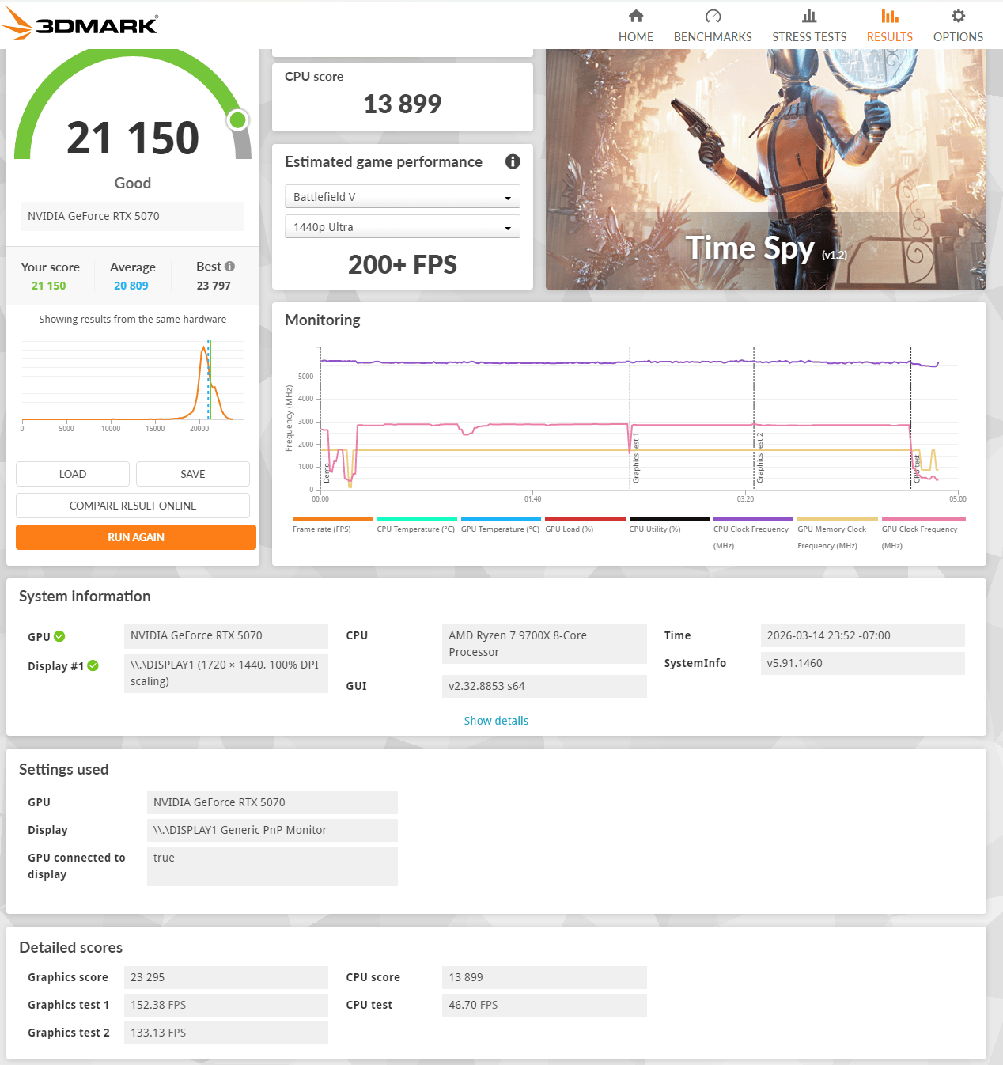This screenshot has height=1065, width=1003.
Task: Click the green check icon beside GPU
Action: (x=59, y=636)
